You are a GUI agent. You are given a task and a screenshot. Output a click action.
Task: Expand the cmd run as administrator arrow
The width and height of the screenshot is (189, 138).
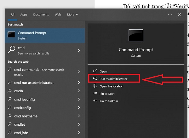[79, 83]
